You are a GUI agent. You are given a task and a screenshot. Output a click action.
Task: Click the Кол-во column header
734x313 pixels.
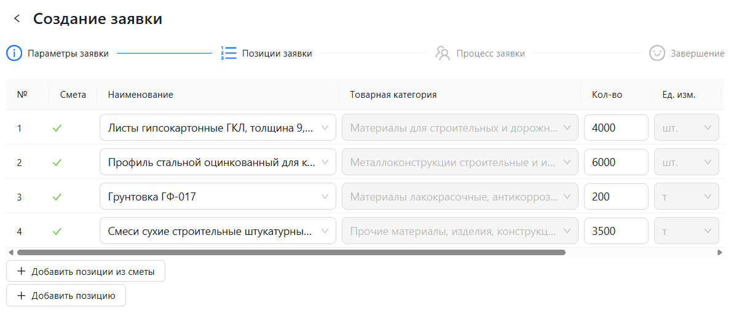[607, 95]
